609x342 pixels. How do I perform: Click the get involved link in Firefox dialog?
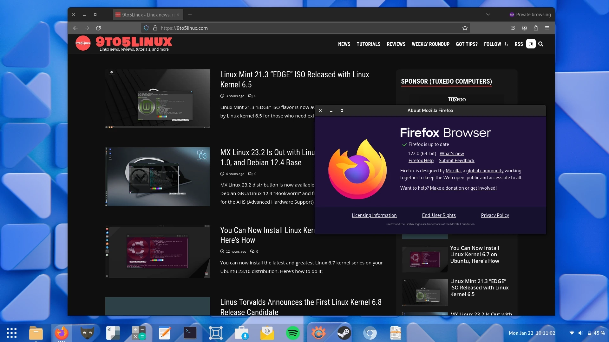point(483,188)
